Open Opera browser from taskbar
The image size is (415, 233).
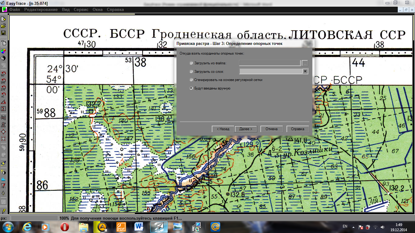[x=64, y=227]
